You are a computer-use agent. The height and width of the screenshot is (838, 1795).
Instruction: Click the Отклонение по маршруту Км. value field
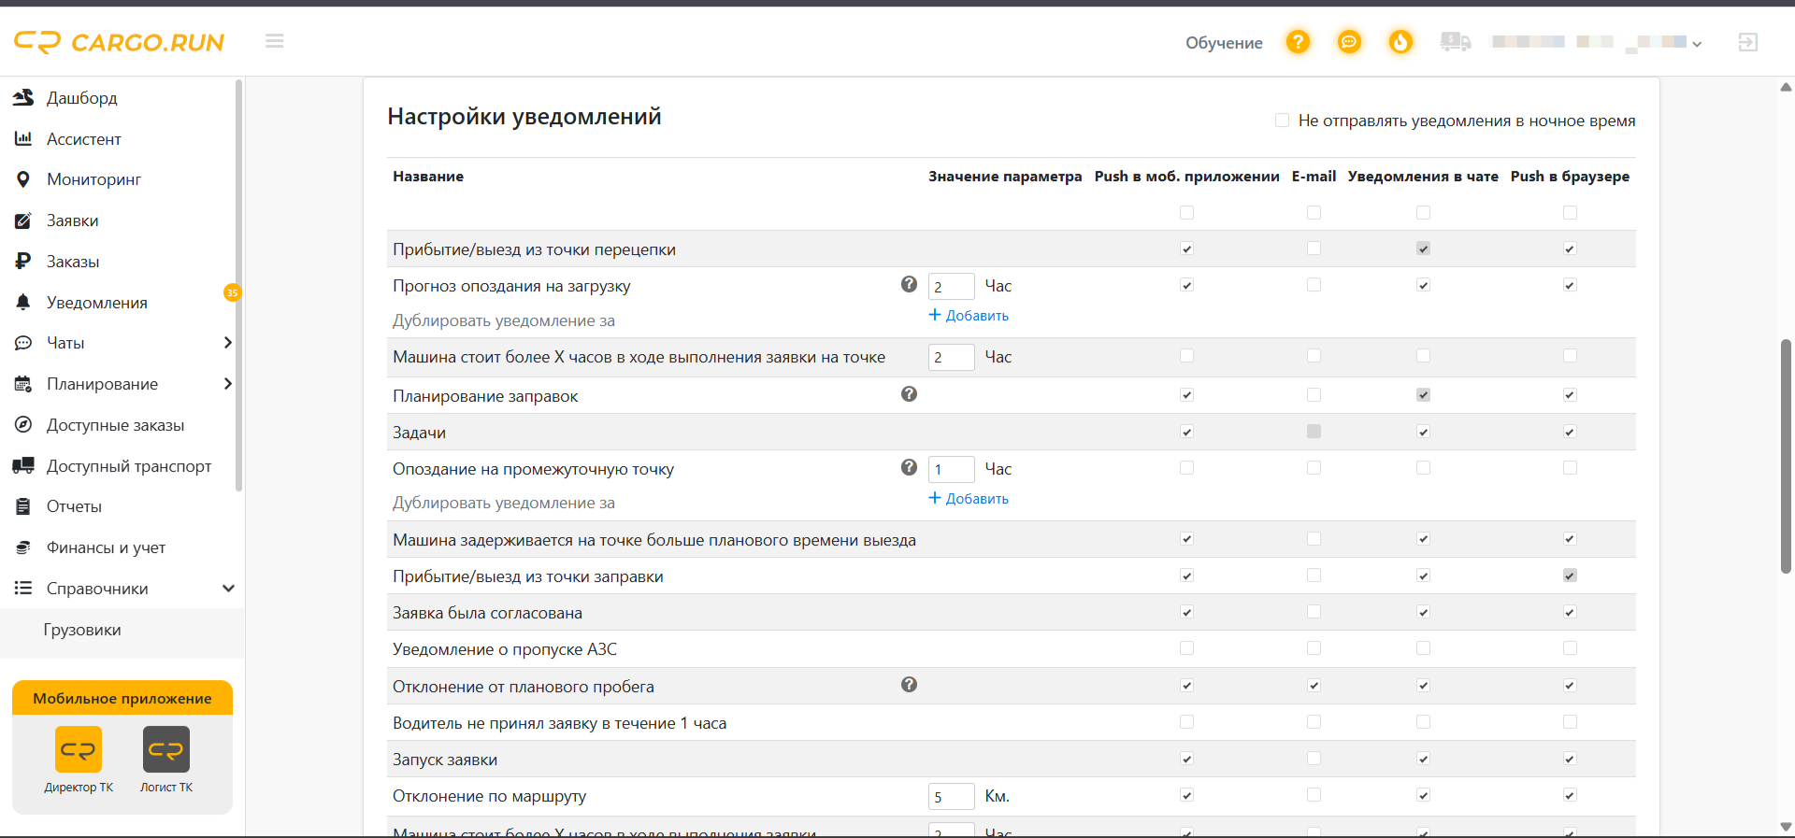coord(951,797)
